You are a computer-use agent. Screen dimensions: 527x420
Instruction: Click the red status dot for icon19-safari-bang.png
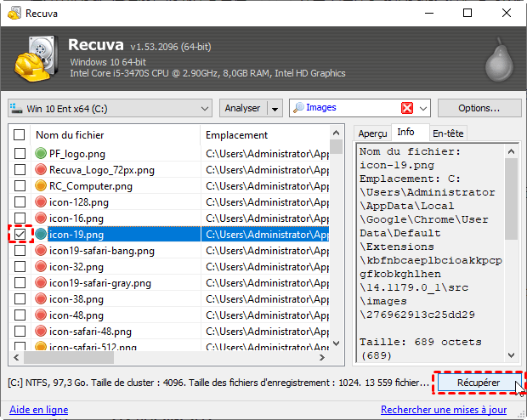coord(41,250)
